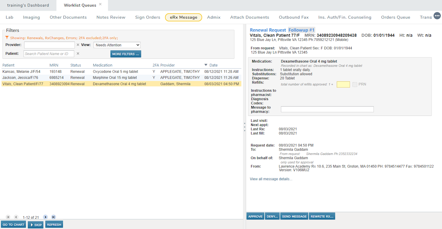This screenshot has height=229, width=442.
Task: Click the SEND MESSAGE button
Action: [294, 216]
